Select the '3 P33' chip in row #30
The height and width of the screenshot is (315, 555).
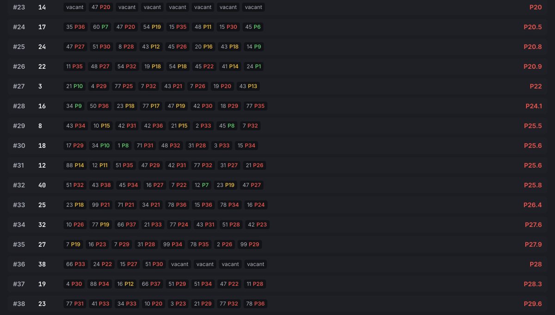pyautogui.click(x=222, y=145)
